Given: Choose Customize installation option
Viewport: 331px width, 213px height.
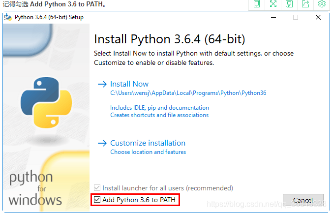Looking at the screenshot, I should [x=148, y=143].
